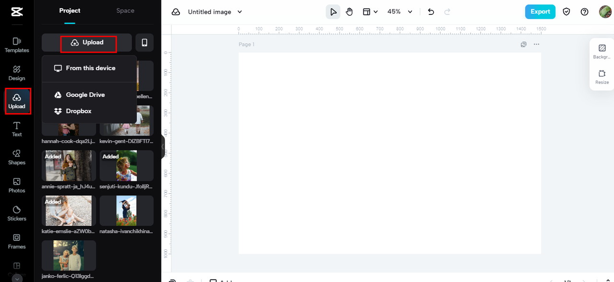Click cloud save status icon
Screen dimensions: 614x282
176,12
